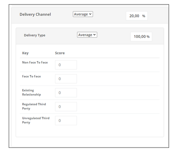Focus the Face To Face score field

[66, 79]
